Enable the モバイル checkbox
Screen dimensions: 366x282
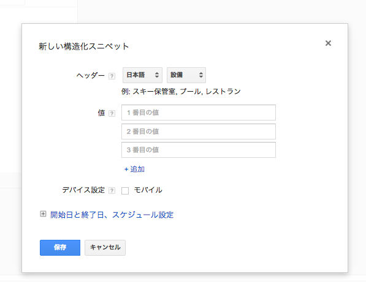coord(125,190)
